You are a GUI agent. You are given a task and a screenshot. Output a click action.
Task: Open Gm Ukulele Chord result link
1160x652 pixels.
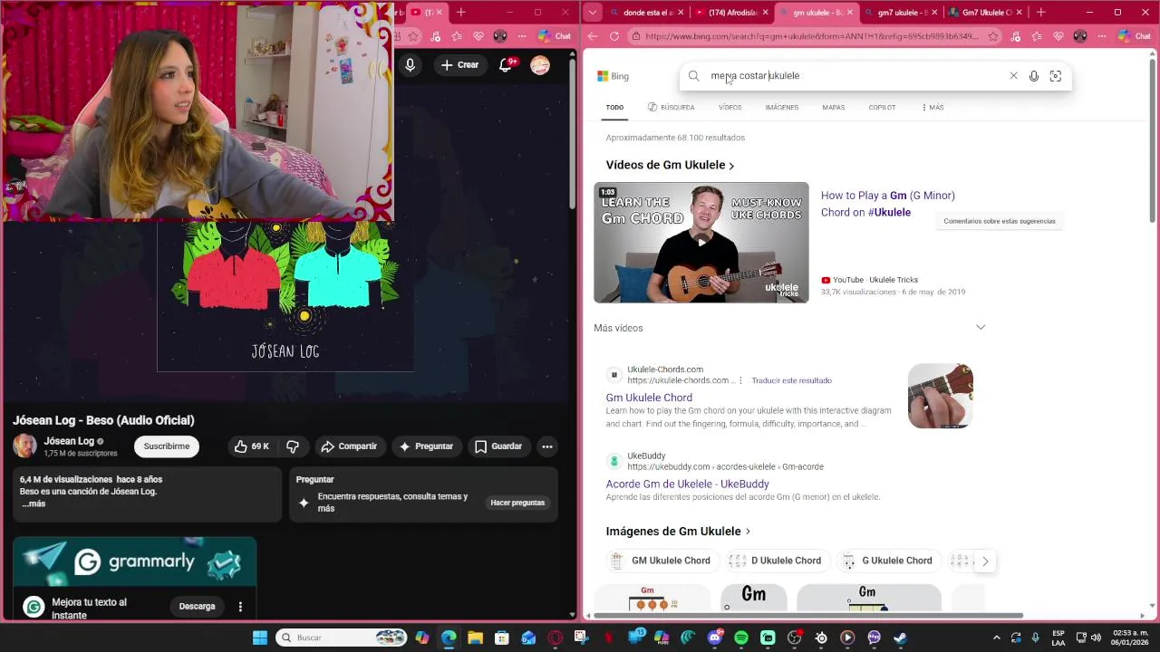(x=649, y=398)
